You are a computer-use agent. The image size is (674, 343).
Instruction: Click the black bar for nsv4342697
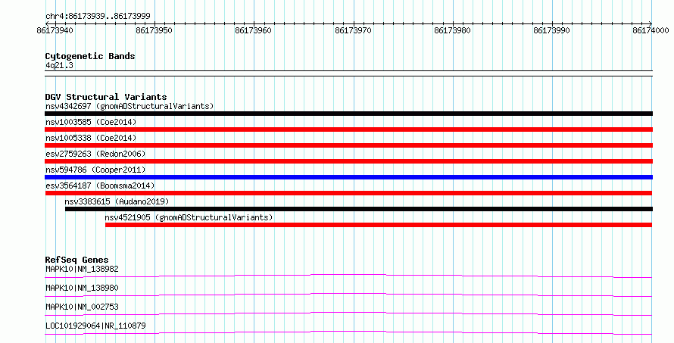348,114
